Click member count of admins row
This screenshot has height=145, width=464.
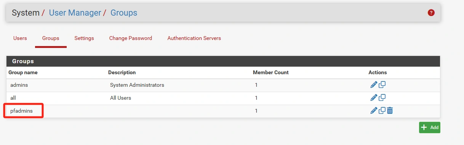point(256,85)
